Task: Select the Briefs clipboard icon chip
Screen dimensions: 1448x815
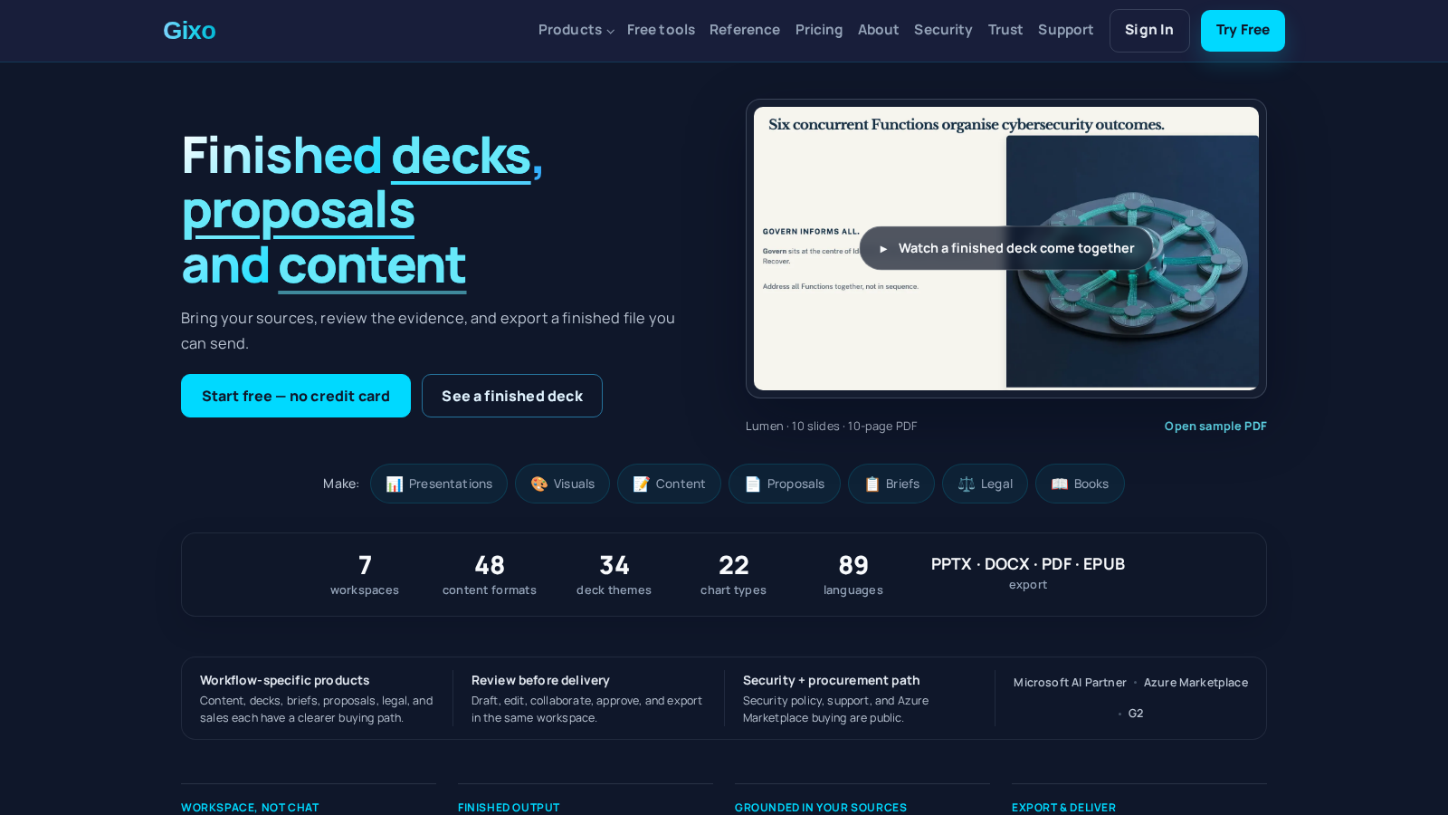Action: pyautogui.click(x=891, y=484)
